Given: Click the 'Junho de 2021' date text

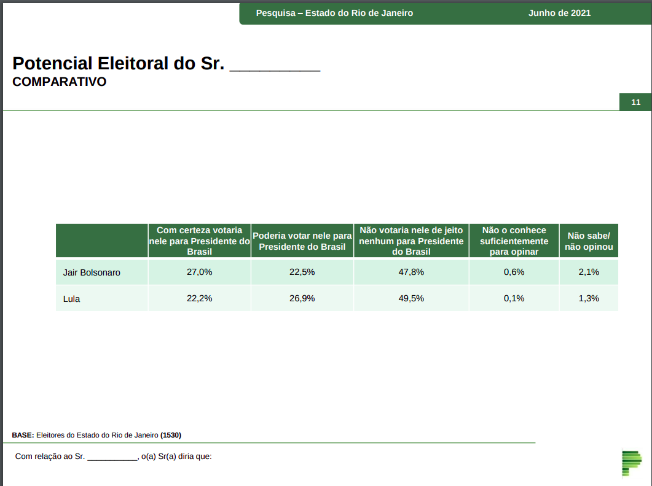Looking at the screenshot, I should click(x=559, y=13).
